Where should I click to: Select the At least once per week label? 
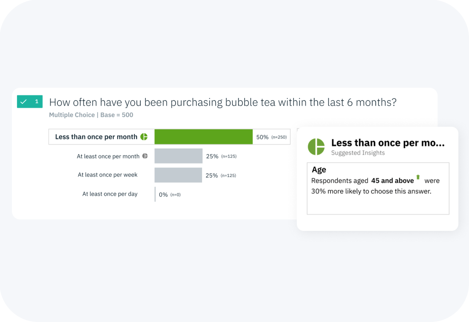click(x=108, y=175)
